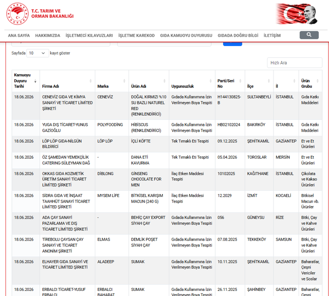This screenshot has width=329, height=296.
Task: Select YUGA DIŞ TİCARET-YUNUS GAZİOĞLU cell
Action: (68, 128)
